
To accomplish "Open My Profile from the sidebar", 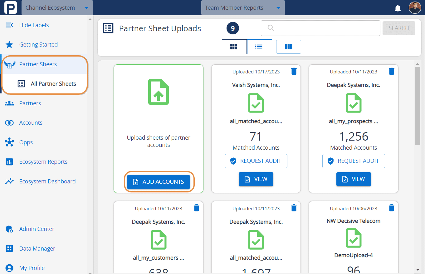I will click(x=32, y=268).
